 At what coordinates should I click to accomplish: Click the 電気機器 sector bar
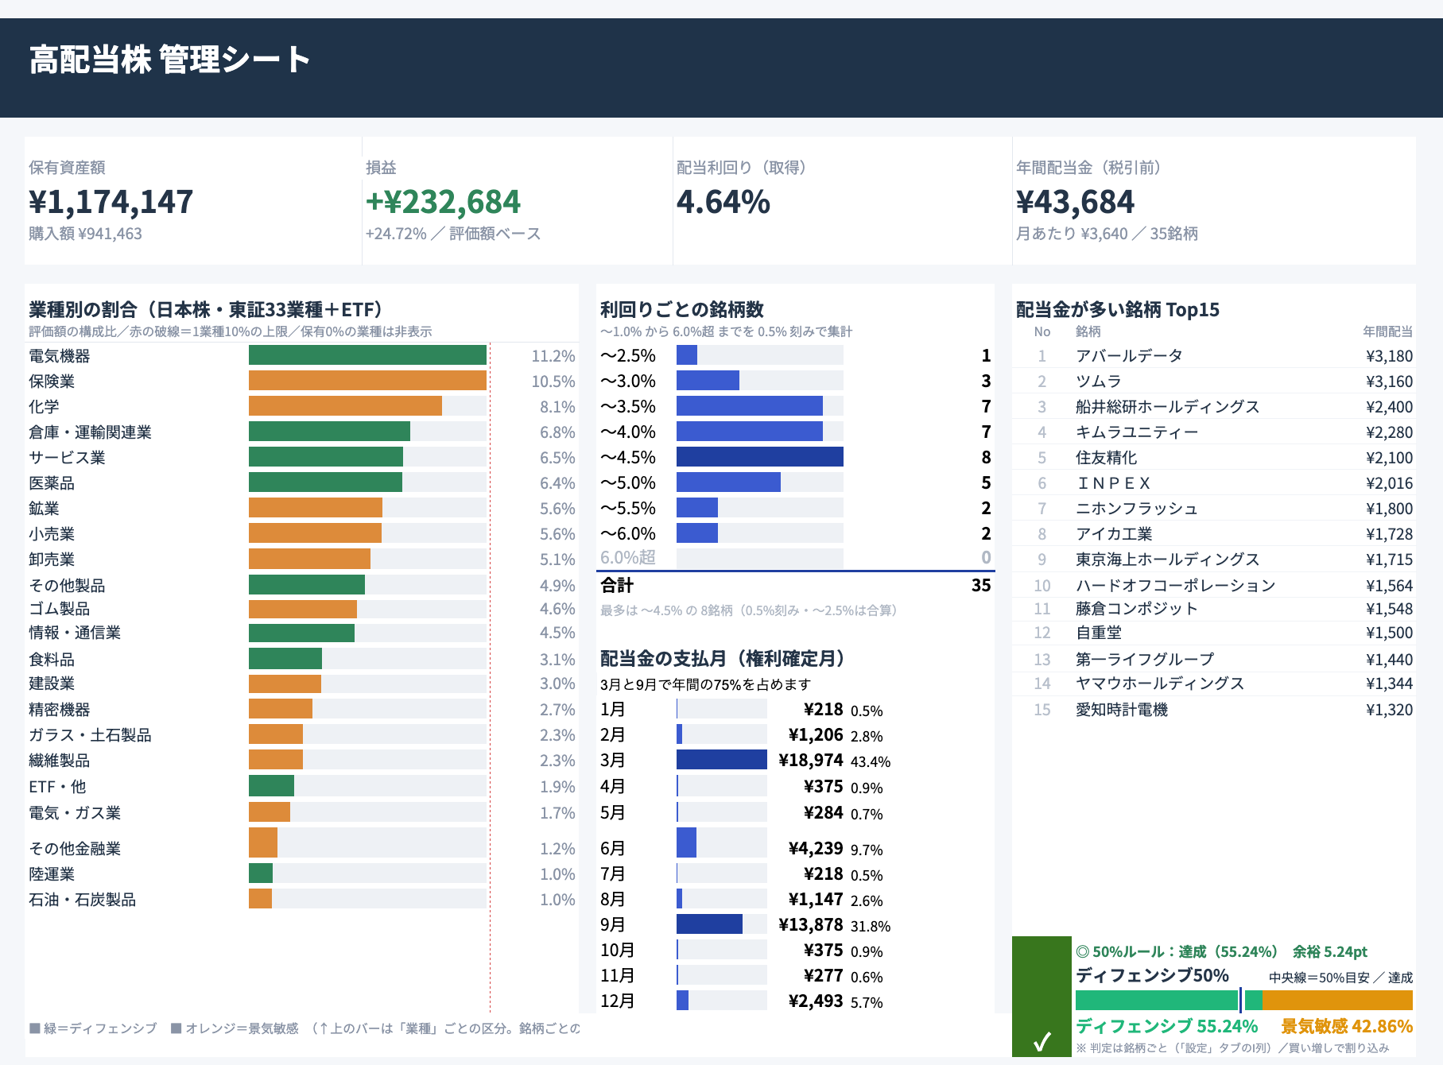(x=367, y=355)
